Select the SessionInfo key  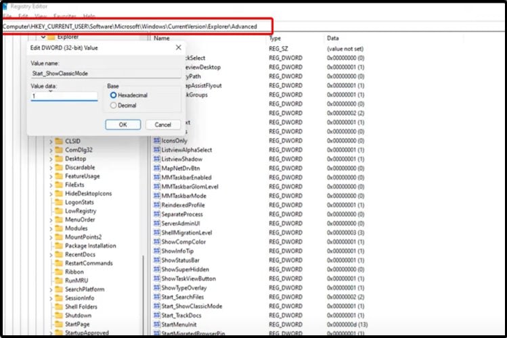[80, 298]
